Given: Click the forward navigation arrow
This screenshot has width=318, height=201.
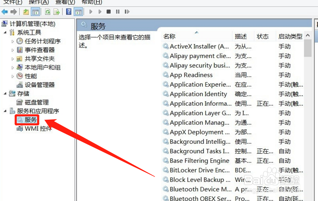Looking at the screenshot, I should coord(13,11).
